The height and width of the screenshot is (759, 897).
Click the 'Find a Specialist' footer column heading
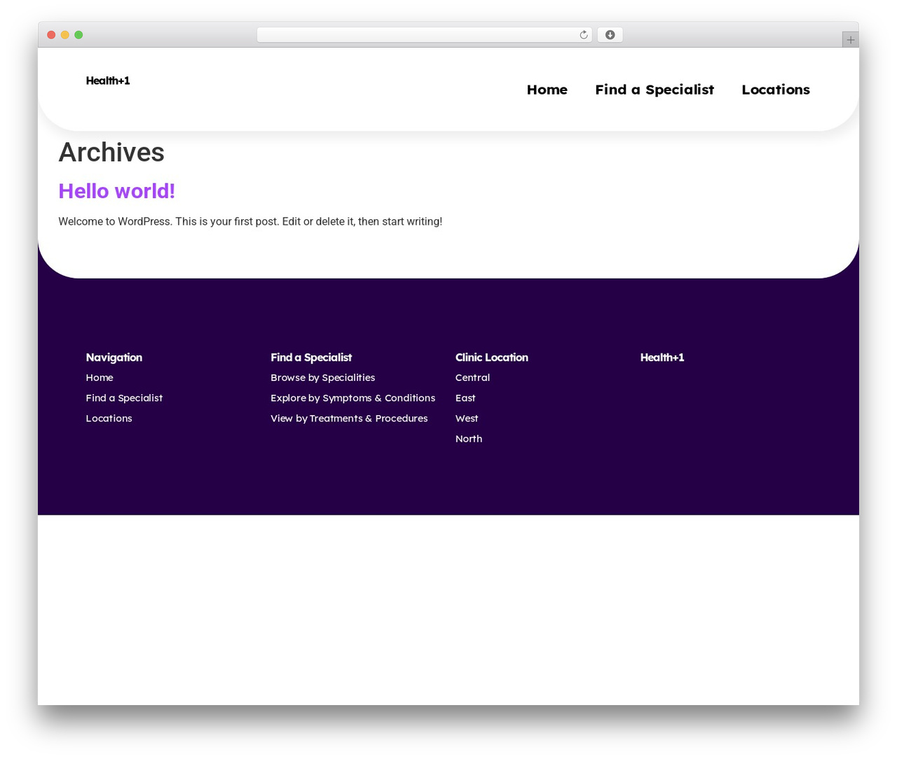[x=311, y=357]
